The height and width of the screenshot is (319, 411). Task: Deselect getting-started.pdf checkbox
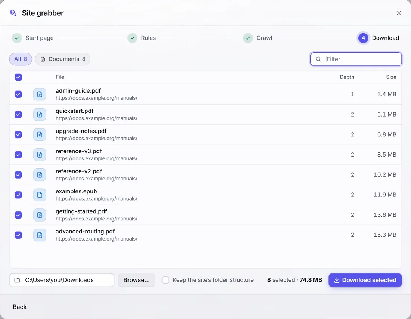(x=18, y=215)
